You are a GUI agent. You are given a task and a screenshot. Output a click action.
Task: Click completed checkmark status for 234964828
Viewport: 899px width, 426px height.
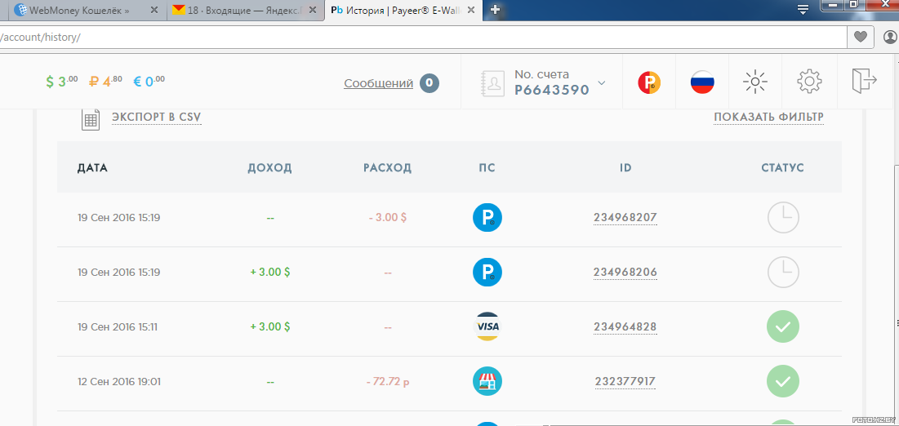pos(783,326)
